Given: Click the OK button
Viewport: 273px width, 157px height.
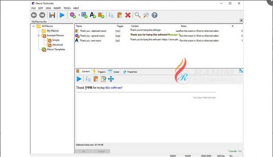Looking at the screenshot, I should [83, 151].
